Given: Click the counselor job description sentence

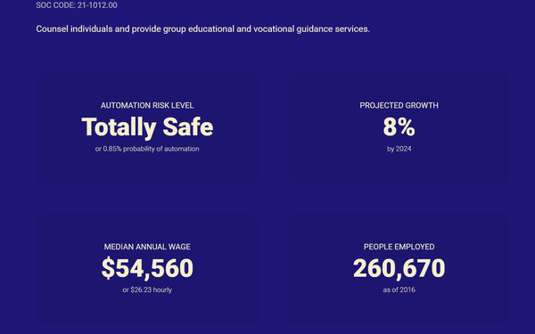Looking at the screenshot, I should (202, 29).
